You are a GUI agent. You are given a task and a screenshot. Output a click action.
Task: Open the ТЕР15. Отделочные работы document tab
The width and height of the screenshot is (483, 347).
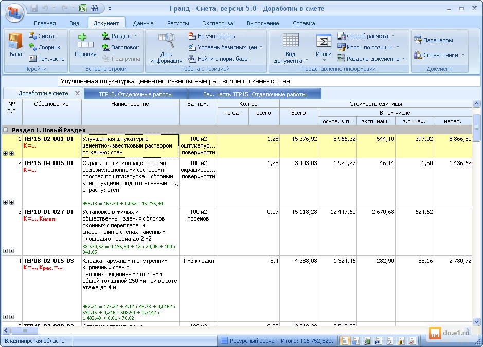pyautogui.click(x=135, y=94)
